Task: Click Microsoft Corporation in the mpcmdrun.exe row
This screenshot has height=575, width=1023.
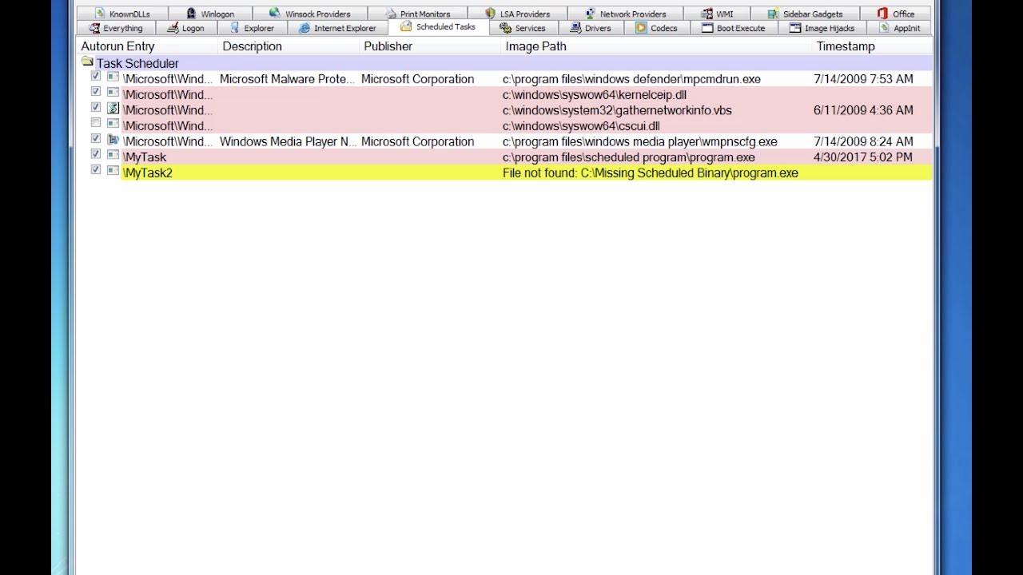Action: point(417,79)
